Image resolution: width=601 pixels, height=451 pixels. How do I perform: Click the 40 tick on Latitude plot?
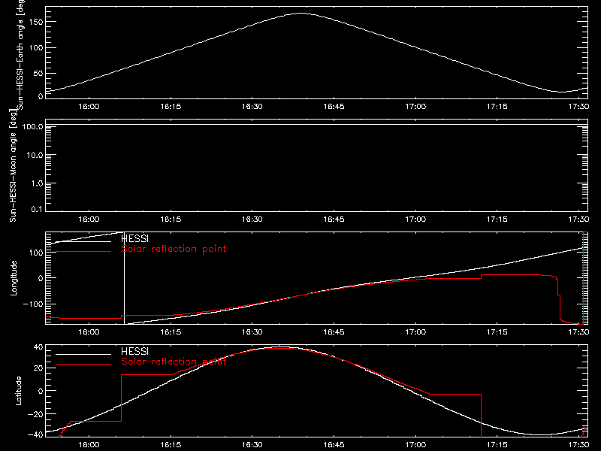(38, 347)
